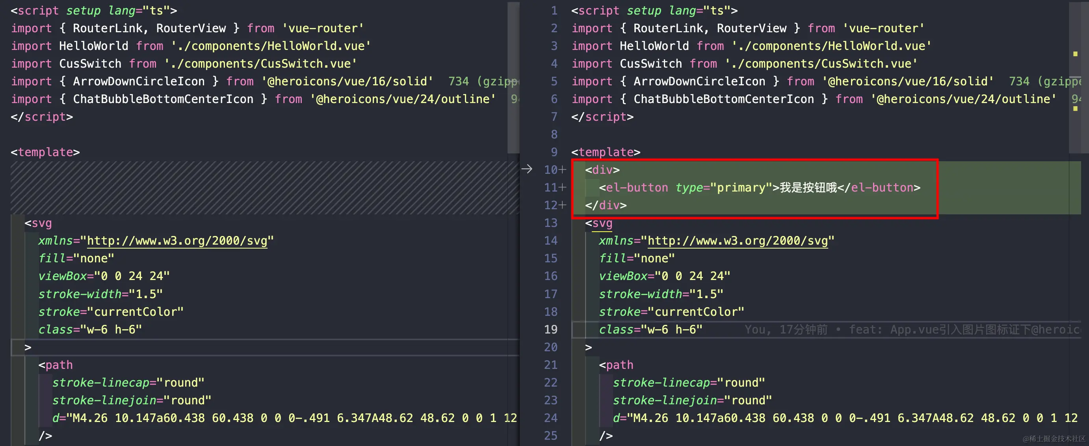This screenshot has height=446, width=1089.
Task: Select the type="primary" attribute in el-button
Action: coord(724,187)
